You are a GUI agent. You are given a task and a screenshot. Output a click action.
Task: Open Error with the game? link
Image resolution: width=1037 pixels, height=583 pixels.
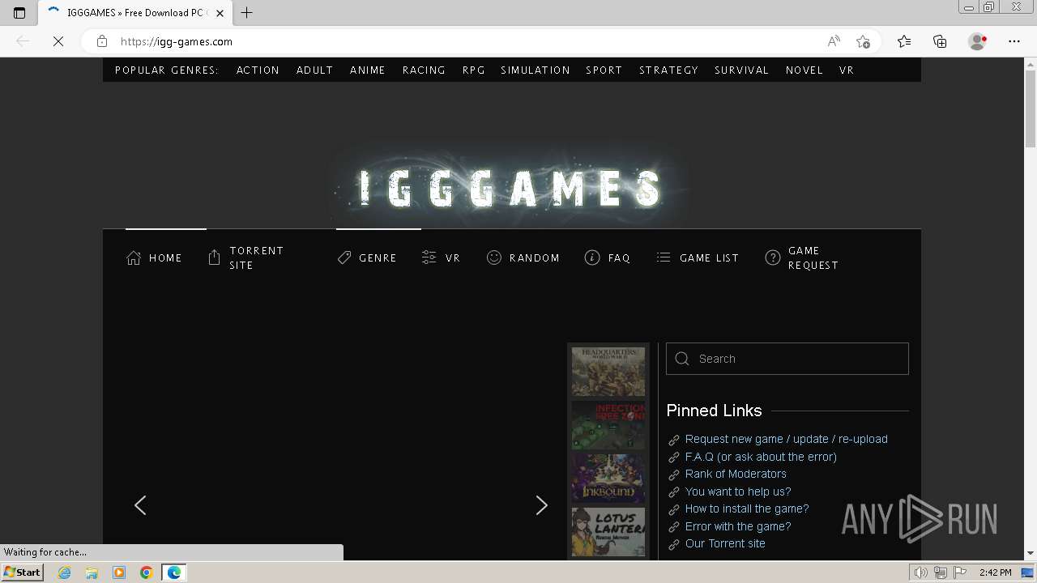click(x=738, y=526)
